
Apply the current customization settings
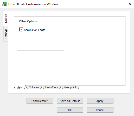pos(100,101)
